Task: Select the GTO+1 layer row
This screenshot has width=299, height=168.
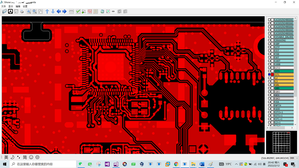Action: 284,112
